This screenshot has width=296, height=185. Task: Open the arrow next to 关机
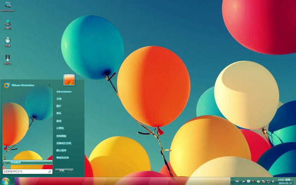pyautogui.click(x=71, y=171)
